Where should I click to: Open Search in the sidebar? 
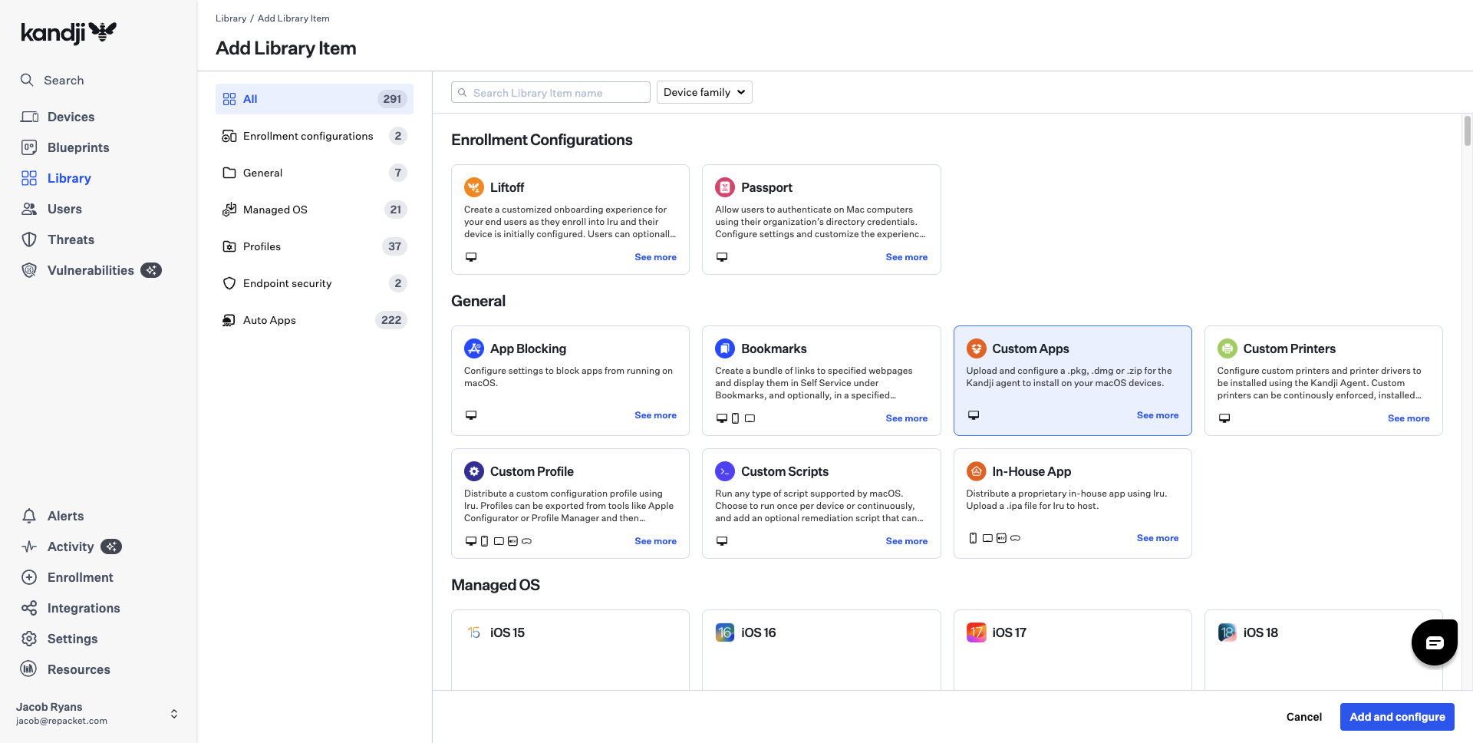click(x=64, y=80)
